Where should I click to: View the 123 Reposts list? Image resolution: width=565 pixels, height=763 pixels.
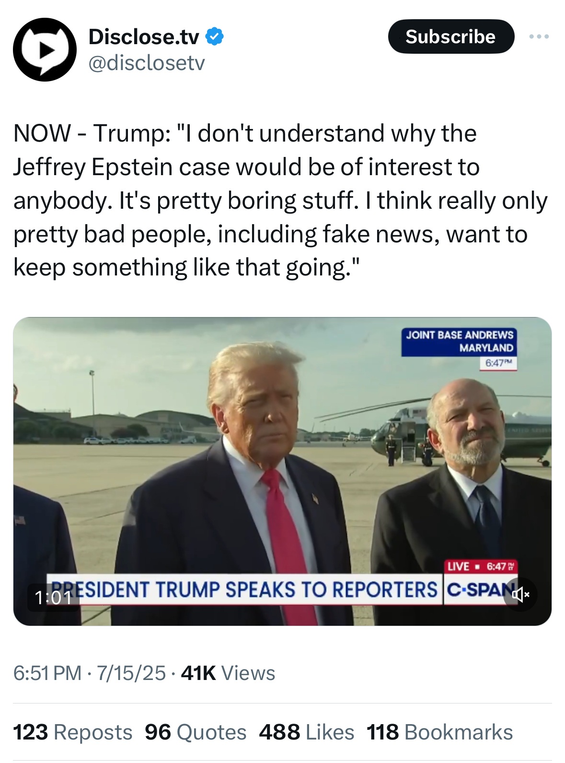pyautogui.click(x=72, y=732)
